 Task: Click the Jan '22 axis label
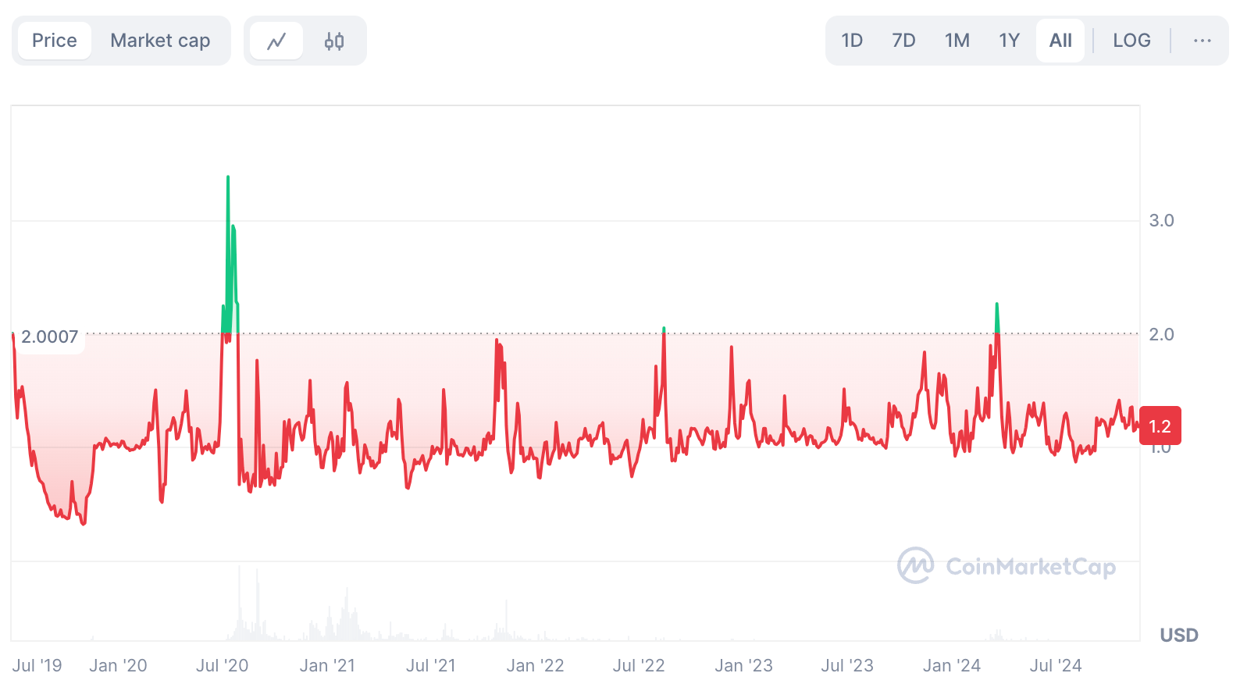[x=535, y=666]
